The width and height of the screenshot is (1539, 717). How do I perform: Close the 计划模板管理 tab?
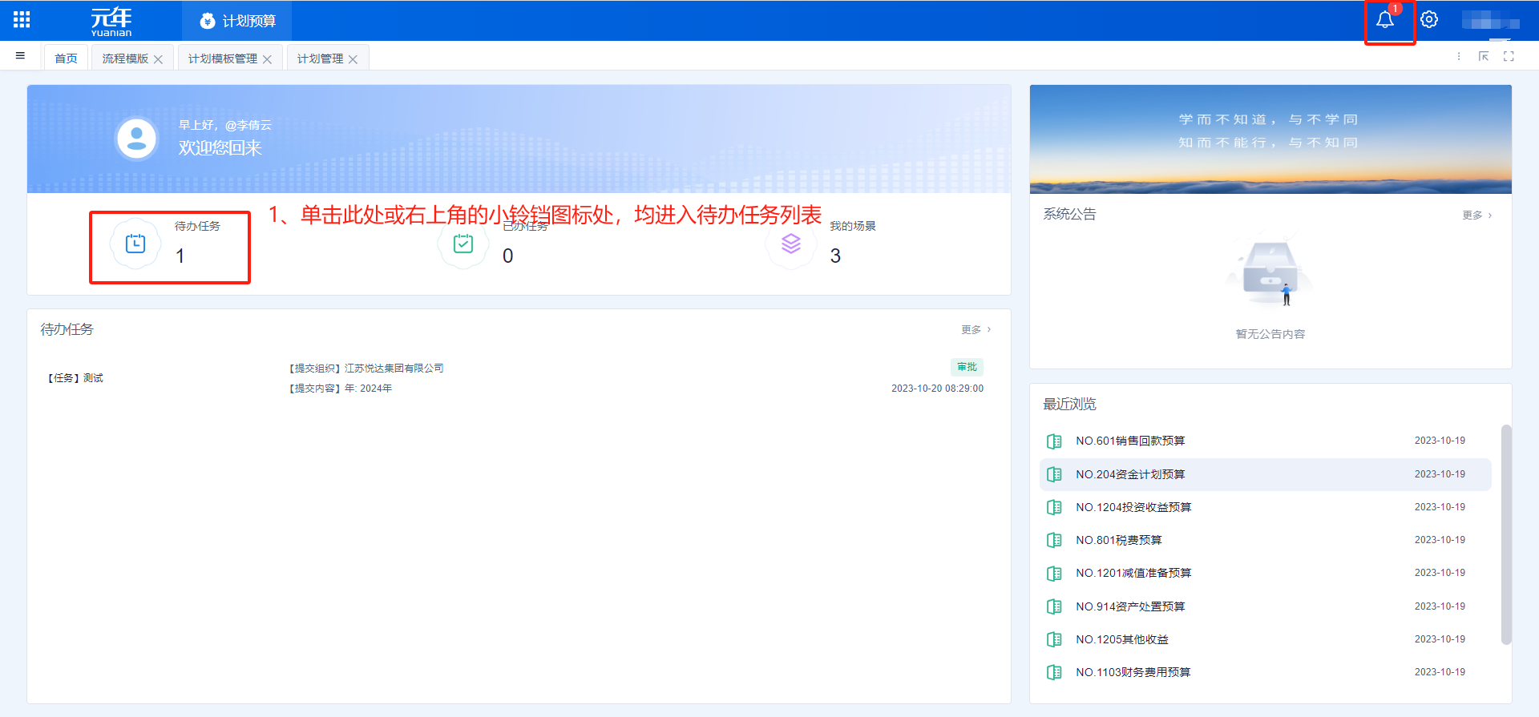[x=268, y=59]
